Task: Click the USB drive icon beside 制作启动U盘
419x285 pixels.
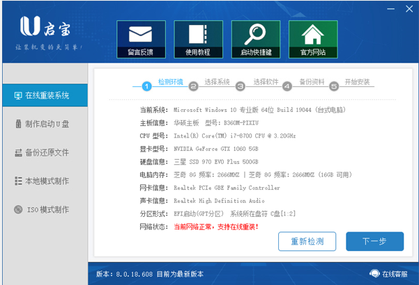Action: [x=18, y=124]
